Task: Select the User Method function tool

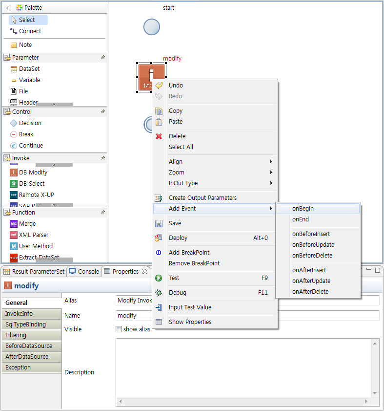Action: click(x=35, y=246)
